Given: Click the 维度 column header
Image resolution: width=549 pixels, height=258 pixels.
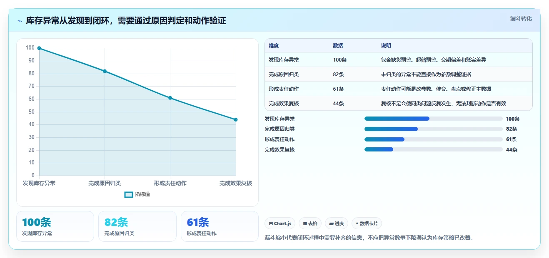Looking at the screenshot, I should (x=274, y=46).
